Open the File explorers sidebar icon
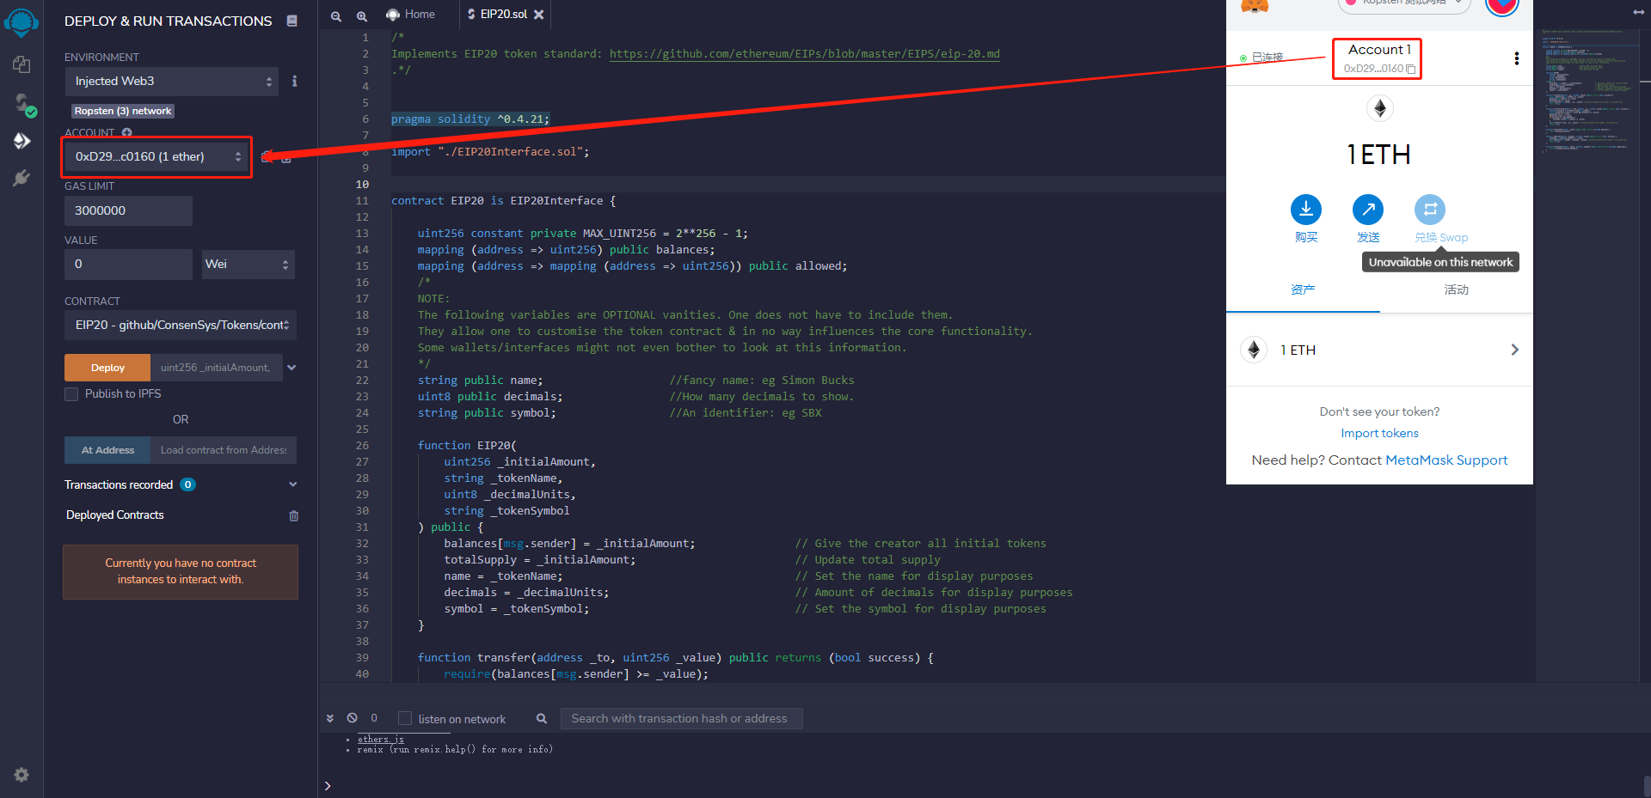Image resolution: width=1651 pixels, height=798 pixels. [21, 64]
